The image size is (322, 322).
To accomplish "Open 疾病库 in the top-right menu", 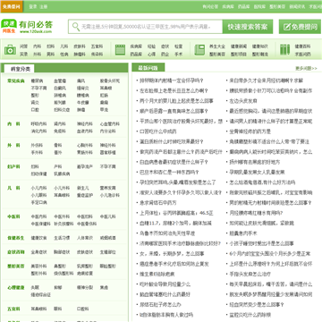I will point(228,6).
